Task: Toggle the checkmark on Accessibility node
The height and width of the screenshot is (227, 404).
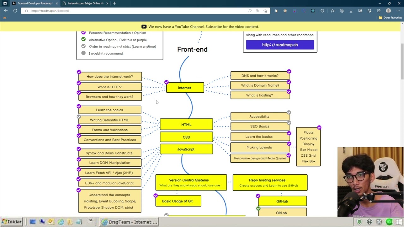Action: [288, 113]
